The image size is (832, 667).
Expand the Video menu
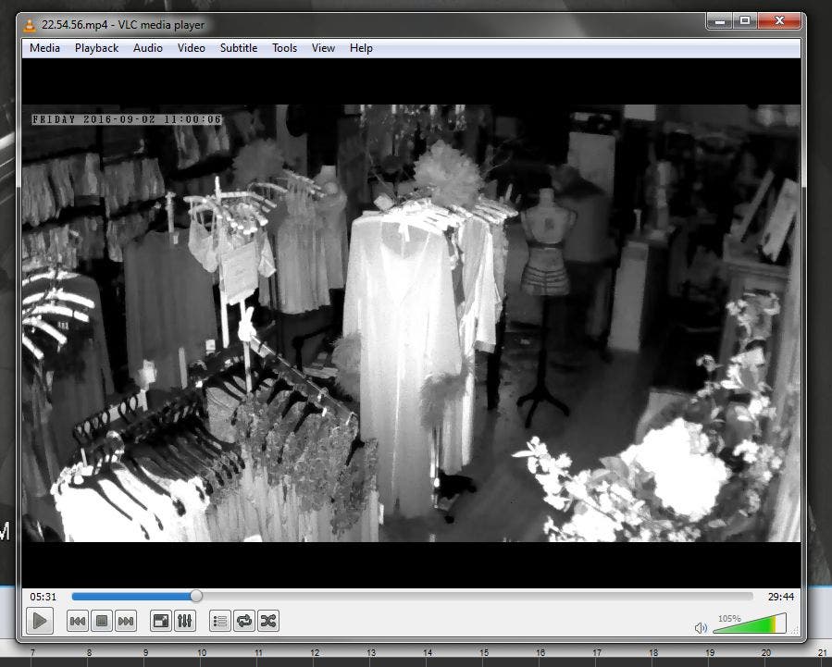[x=192, y=48]
